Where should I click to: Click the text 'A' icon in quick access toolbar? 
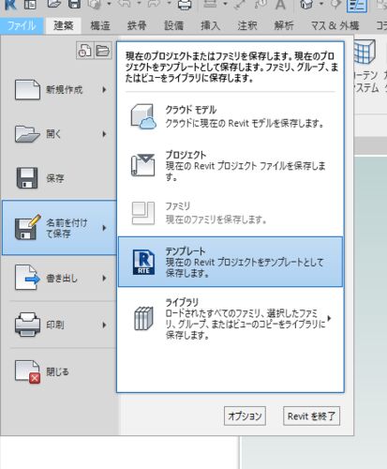[x=280, y=5]
